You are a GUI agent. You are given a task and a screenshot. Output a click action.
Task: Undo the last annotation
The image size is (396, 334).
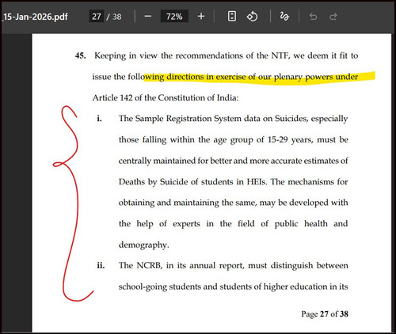pyautogui.click(x=313, y=17)
